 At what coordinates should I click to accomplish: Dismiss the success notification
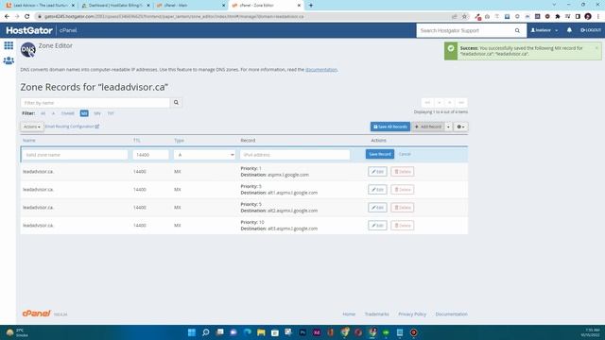tap(596, 48)
